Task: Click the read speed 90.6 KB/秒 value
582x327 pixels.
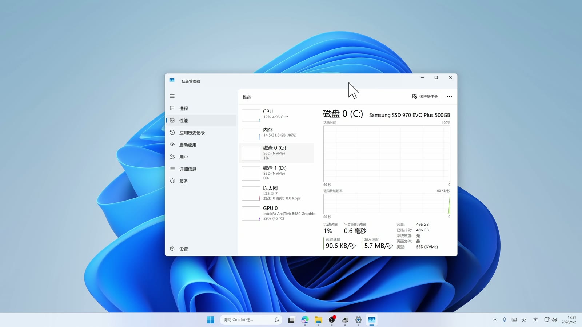Action: coord(340,246)
